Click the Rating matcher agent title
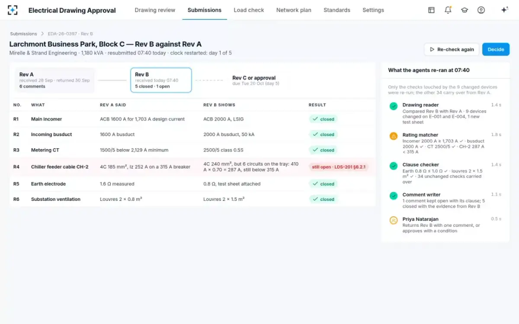The height and width of the screenshot is (324, 519). point(420,135)
